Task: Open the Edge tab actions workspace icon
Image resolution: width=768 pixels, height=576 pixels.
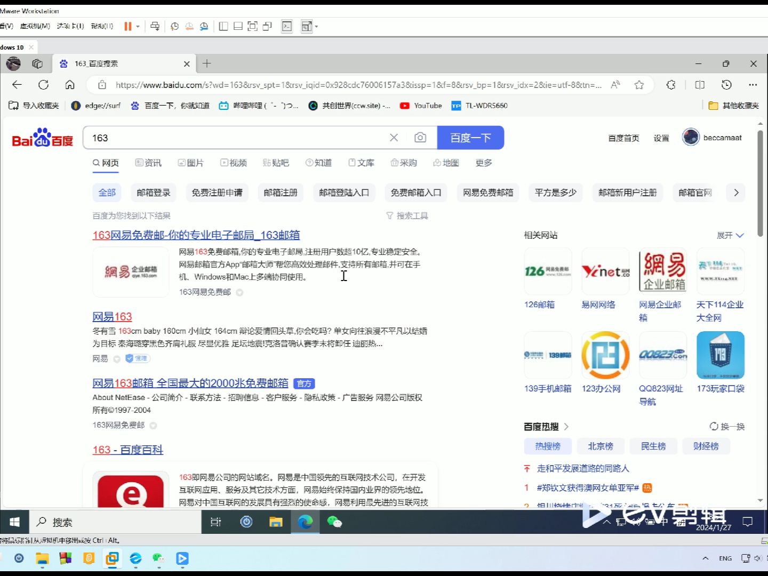Action: (x=37, y=64)
